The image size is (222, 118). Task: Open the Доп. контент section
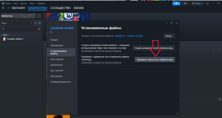57,71
